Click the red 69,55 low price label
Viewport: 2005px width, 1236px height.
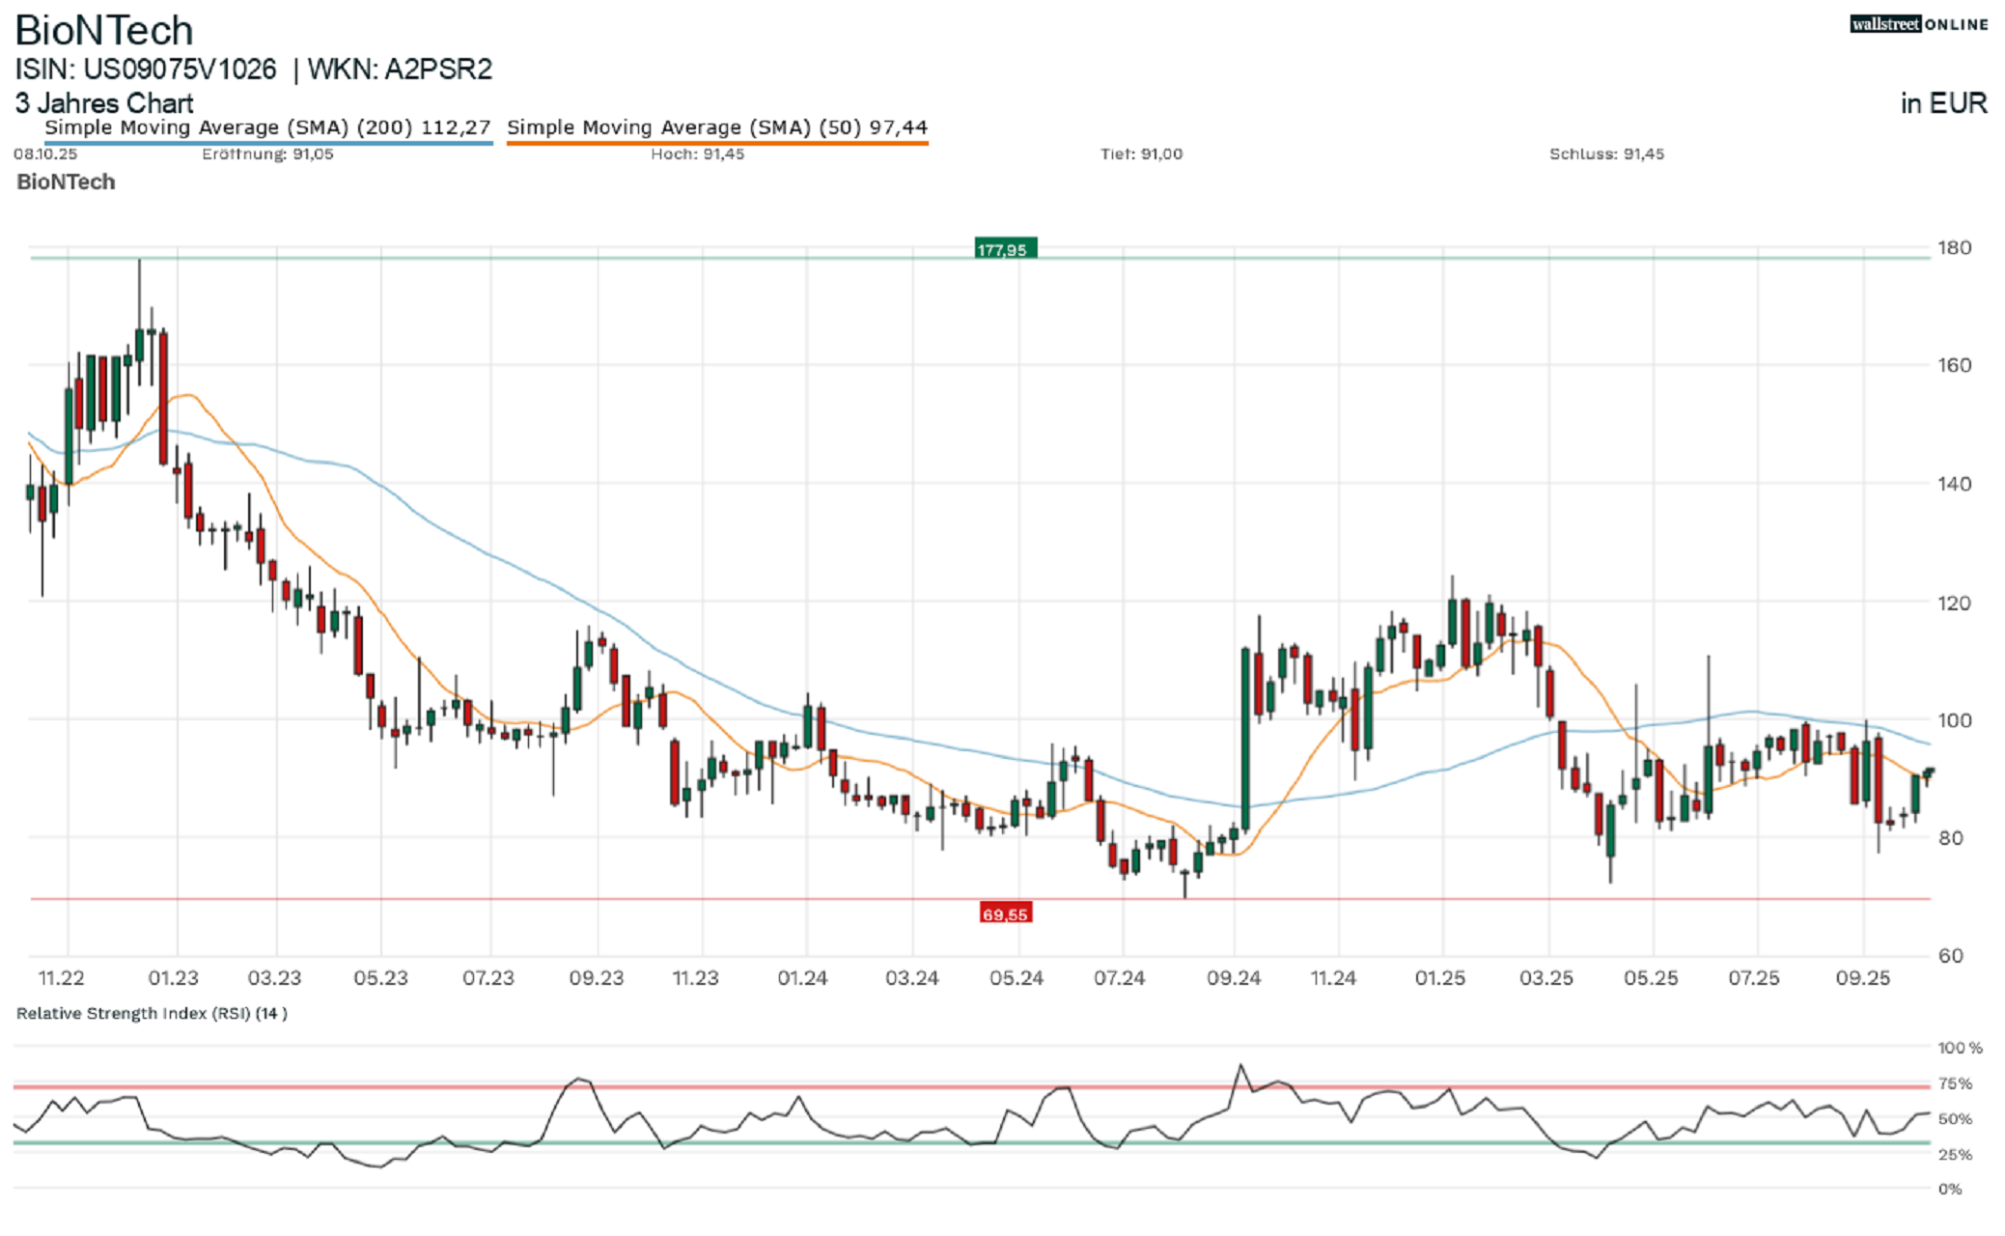pyautogui.click(x=1005, y=913)
